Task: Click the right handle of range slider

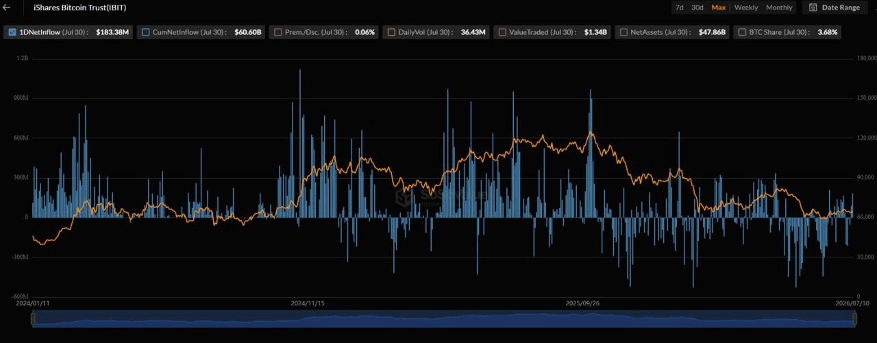Action: [x=854, y=319]
